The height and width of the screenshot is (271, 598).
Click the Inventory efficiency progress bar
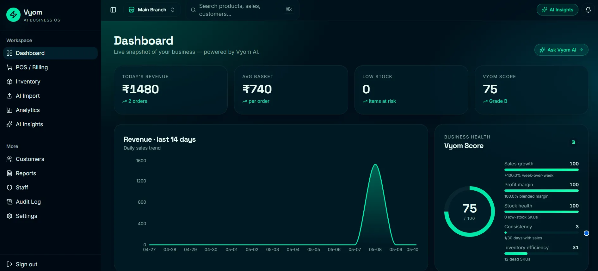tap(541, 254)
